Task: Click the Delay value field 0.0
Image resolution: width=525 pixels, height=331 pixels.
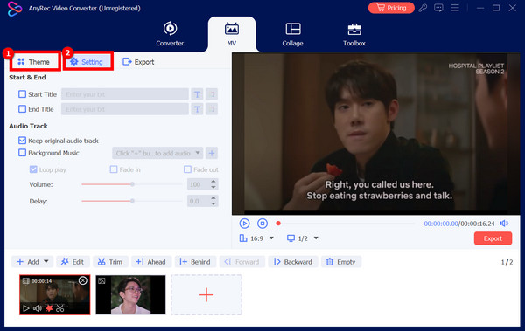Action: click(199, 201)
